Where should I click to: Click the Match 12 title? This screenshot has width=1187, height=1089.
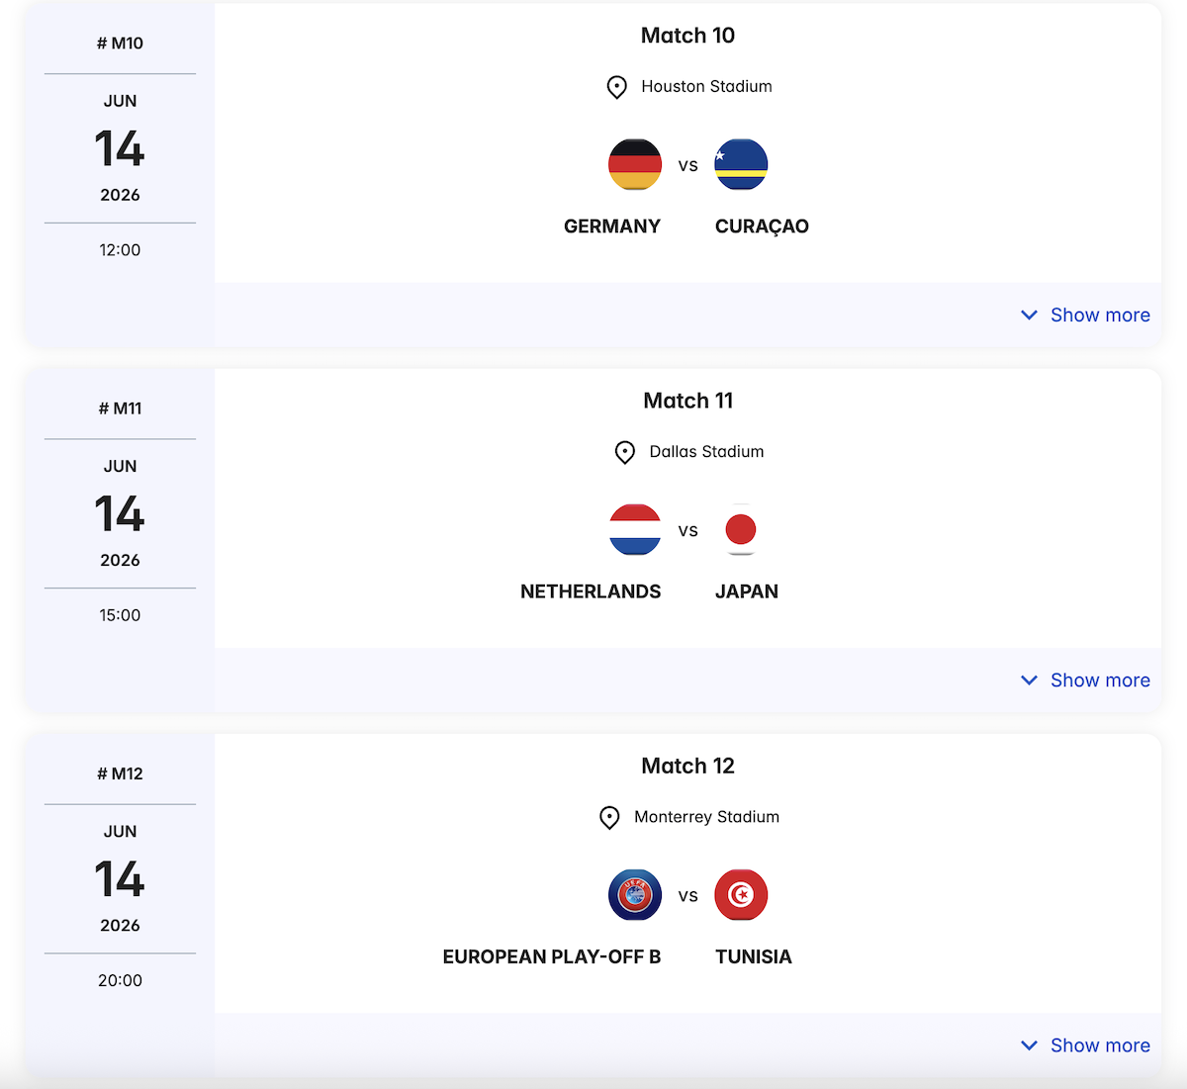tap(687, 766)
